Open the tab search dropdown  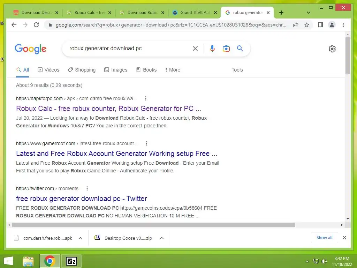(x=309, y=13)
